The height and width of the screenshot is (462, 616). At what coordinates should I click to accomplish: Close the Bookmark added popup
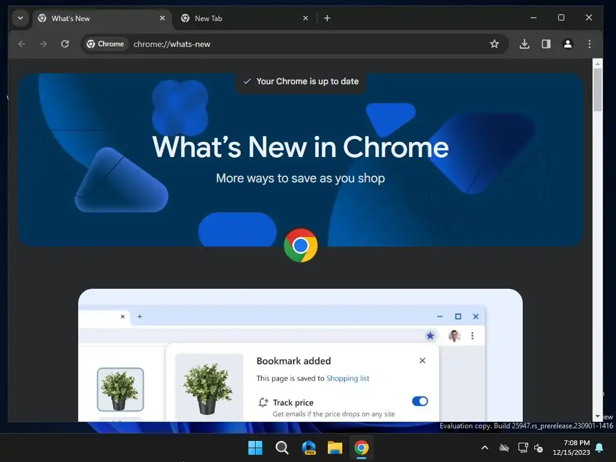pos(422,361)
